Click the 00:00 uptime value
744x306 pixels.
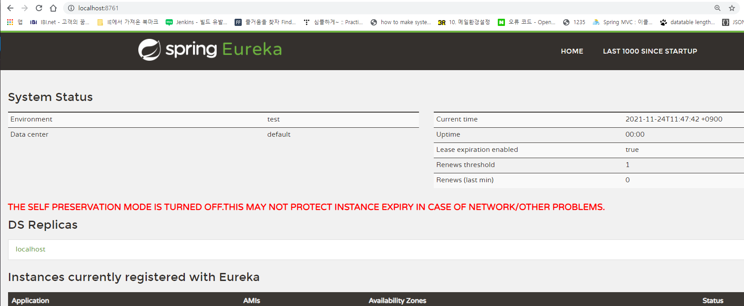[x=635, y=134]
